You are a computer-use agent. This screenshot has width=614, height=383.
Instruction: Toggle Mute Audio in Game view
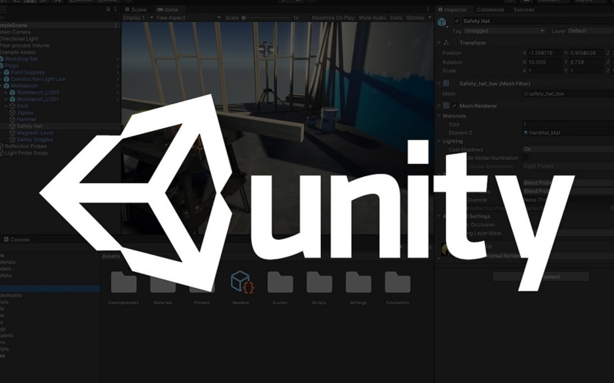pyautogui.click(x=372, y=18)
